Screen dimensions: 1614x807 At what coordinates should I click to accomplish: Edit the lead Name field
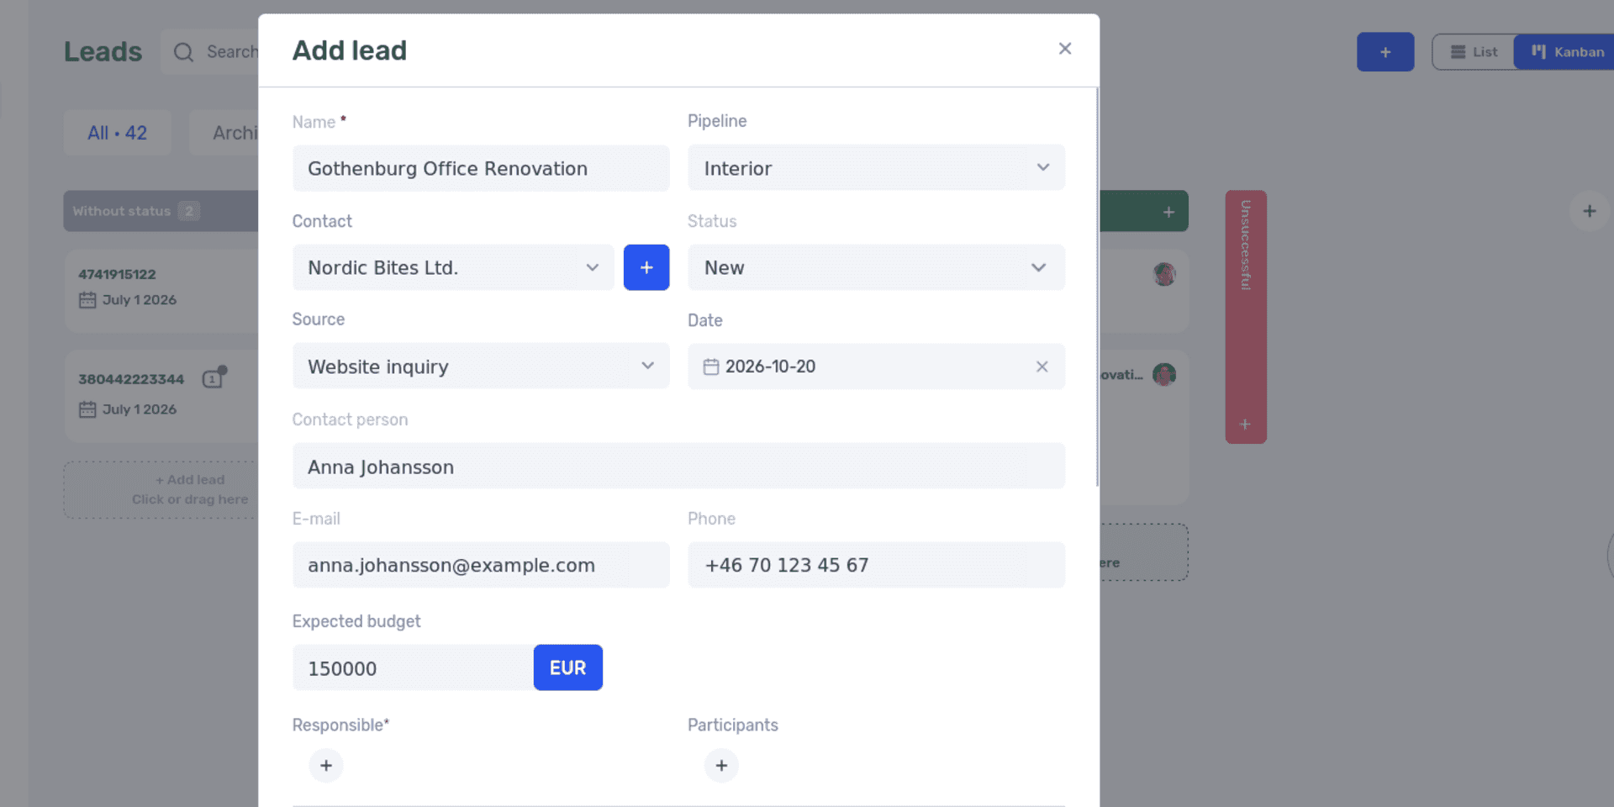(x=481, y=168)
